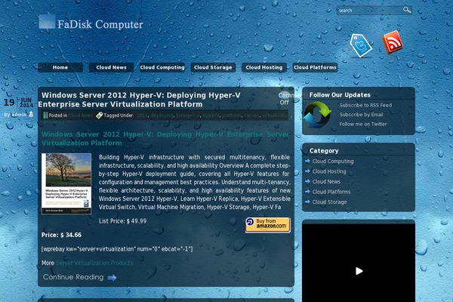
Task: Open the Cloud News menu item
Action: 111,67
